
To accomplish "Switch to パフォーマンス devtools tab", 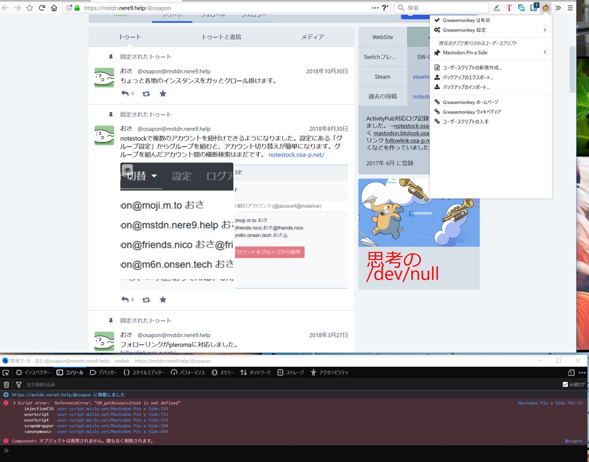I will [188, 373].
